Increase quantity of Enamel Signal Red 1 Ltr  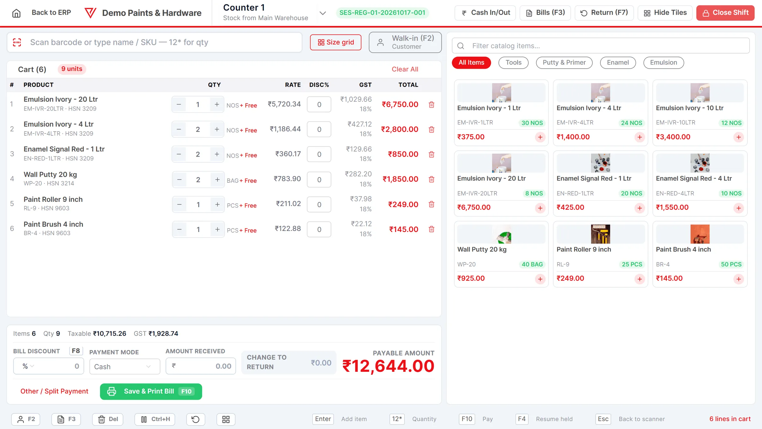[x=217, y=154]
